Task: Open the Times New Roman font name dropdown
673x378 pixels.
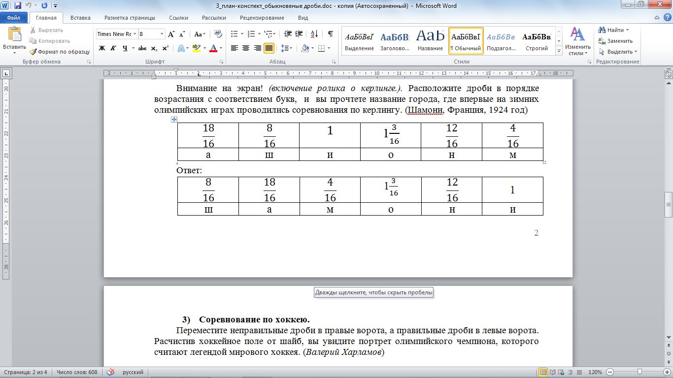Action: tap(135, 34)
